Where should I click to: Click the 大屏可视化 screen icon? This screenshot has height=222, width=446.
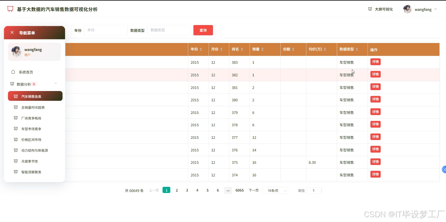click(370, 9)
